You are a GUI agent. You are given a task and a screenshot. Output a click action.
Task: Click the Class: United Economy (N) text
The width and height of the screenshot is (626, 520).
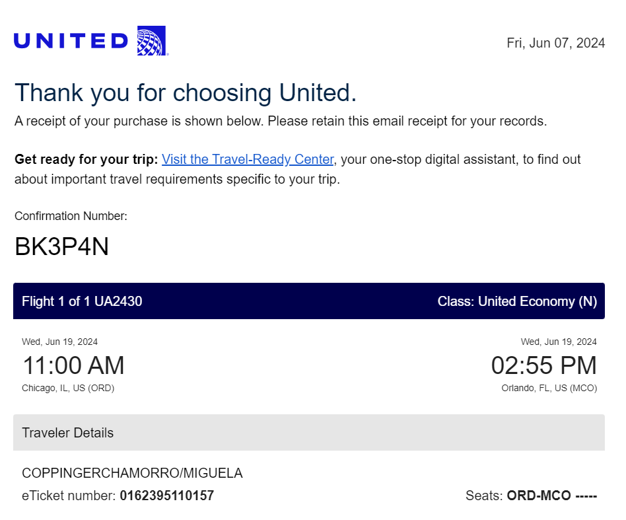[x=517, y=301]
